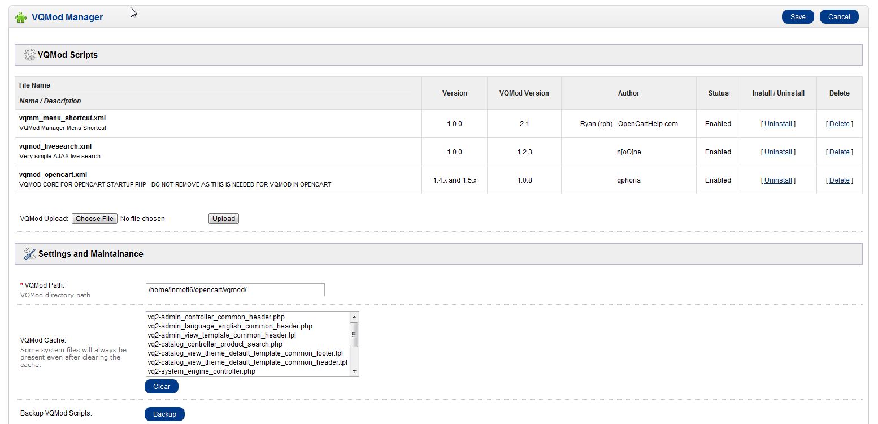Select vq2-catalog_controller_product_search.php cache entry
Viewport: 878px width, 424px height.
(215, 344)
